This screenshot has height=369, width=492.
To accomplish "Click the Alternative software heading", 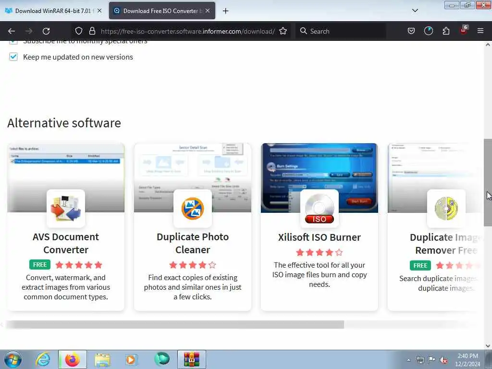I will click(x=64, y=123).
